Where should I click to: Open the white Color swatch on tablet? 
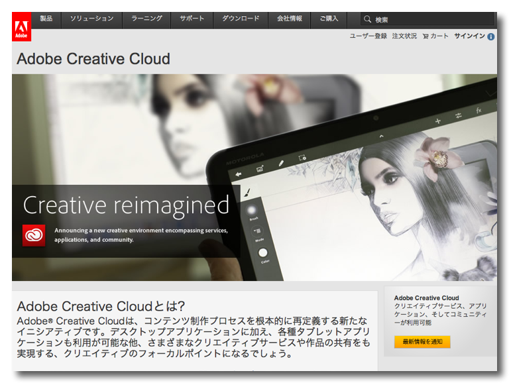[263, 252]
